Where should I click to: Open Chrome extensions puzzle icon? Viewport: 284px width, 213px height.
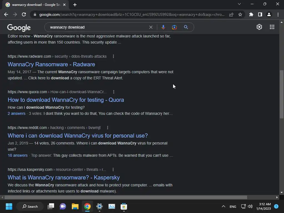(x=251, y=14)
